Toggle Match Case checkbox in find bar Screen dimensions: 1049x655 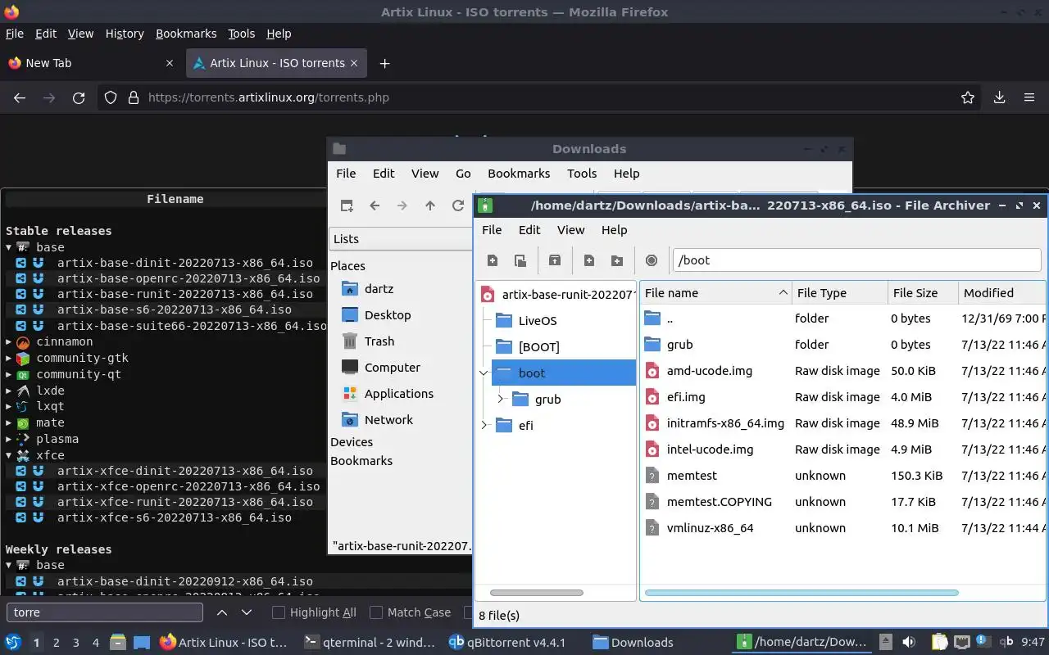click(376, 612)
